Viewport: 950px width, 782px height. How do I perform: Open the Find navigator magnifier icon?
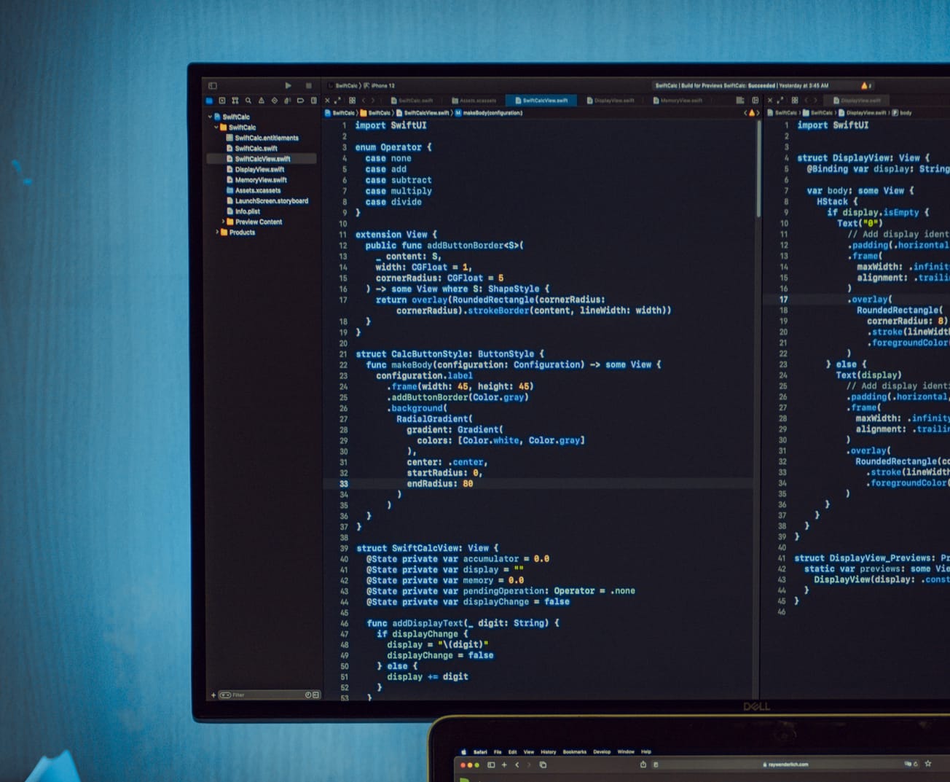(x=248, y=101)
